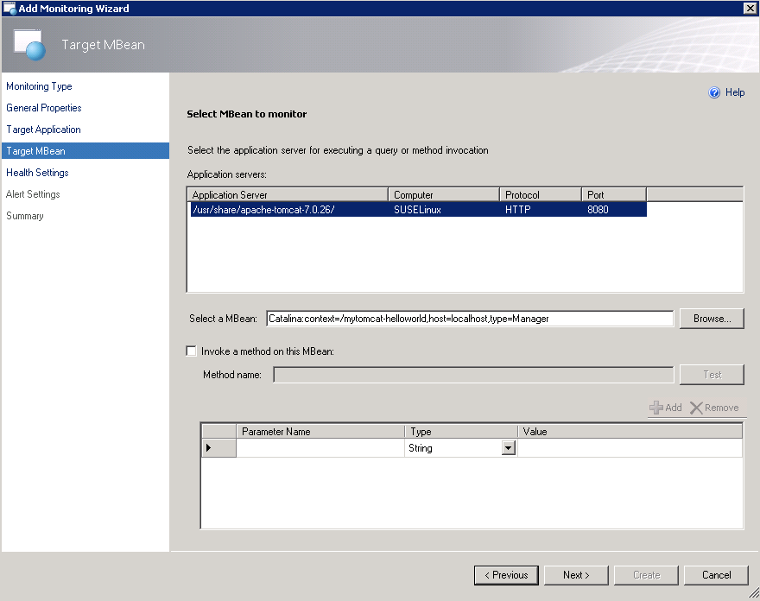Select Alert Settings step

coord(33,194)
